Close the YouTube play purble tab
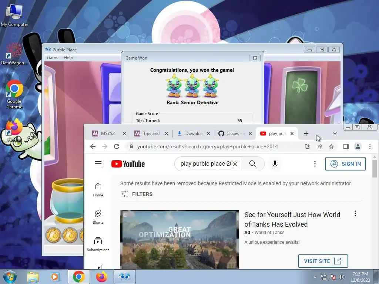379x284 pixels. tap(292, 133)
